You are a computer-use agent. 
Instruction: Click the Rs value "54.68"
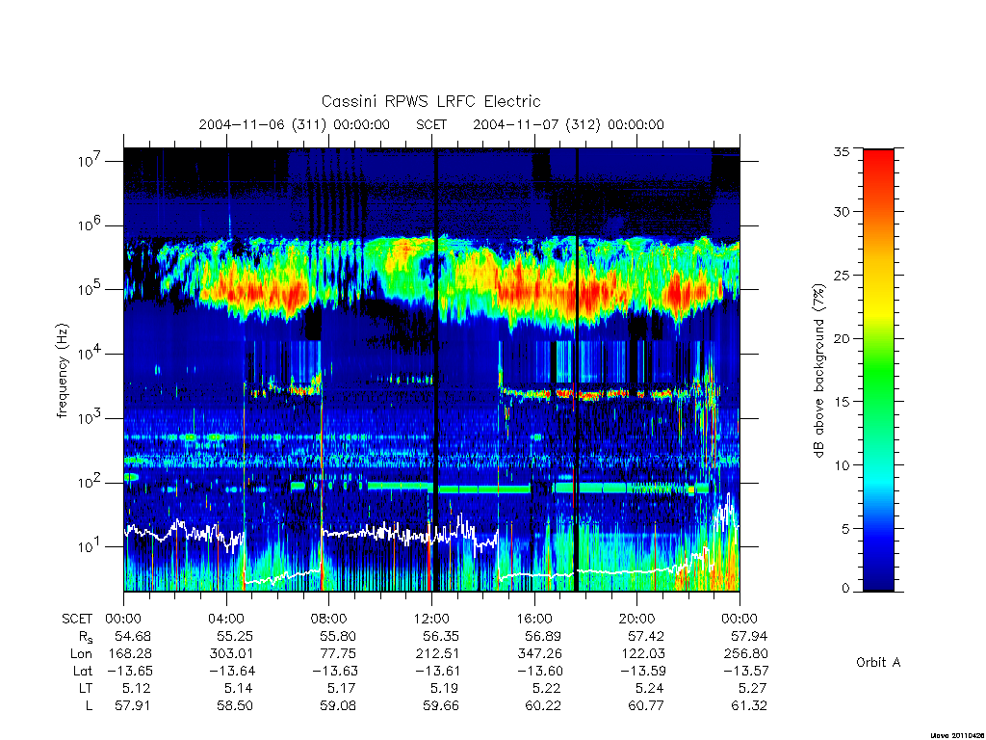[133, 636]
